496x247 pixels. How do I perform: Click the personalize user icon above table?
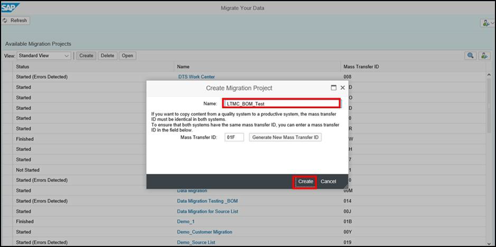point(483,55)
